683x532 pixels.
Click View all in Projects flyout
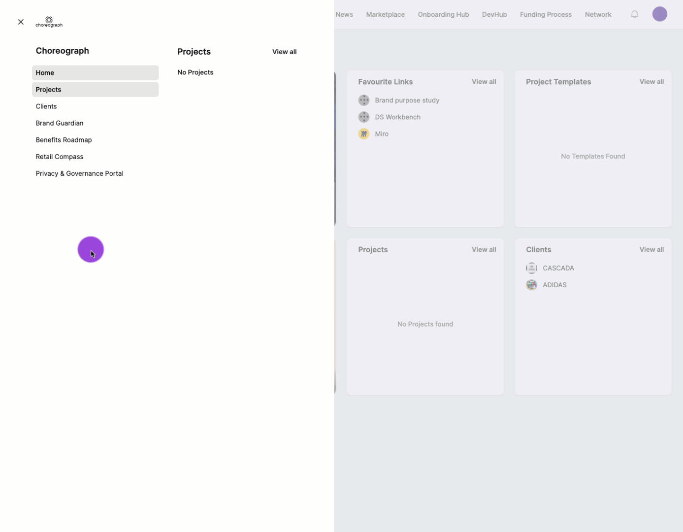284,52
